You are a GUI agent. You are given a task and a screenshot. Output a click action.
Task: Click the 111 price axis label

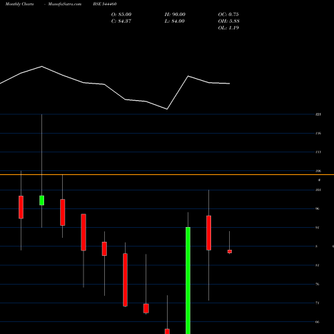pyautogui.click(x=319, y=152)
